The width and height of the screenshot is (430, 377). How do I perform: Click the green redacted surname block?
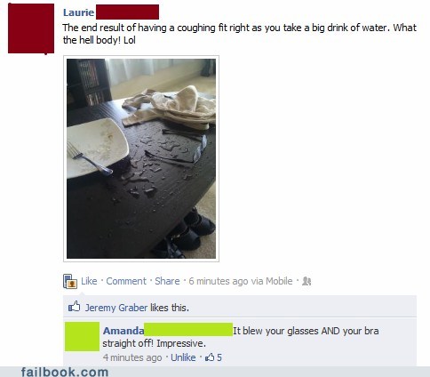pos(188,330)
